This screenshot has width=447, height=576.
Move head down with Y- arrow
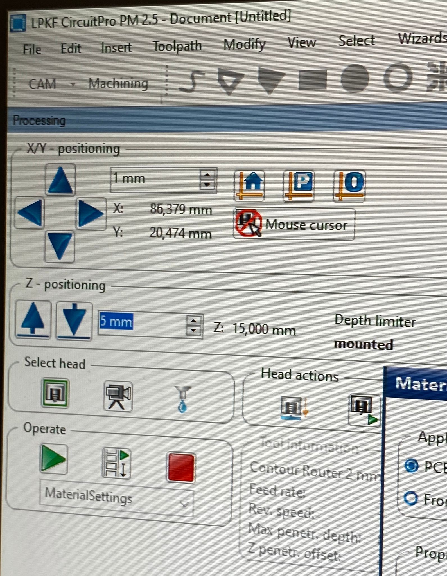59,247
